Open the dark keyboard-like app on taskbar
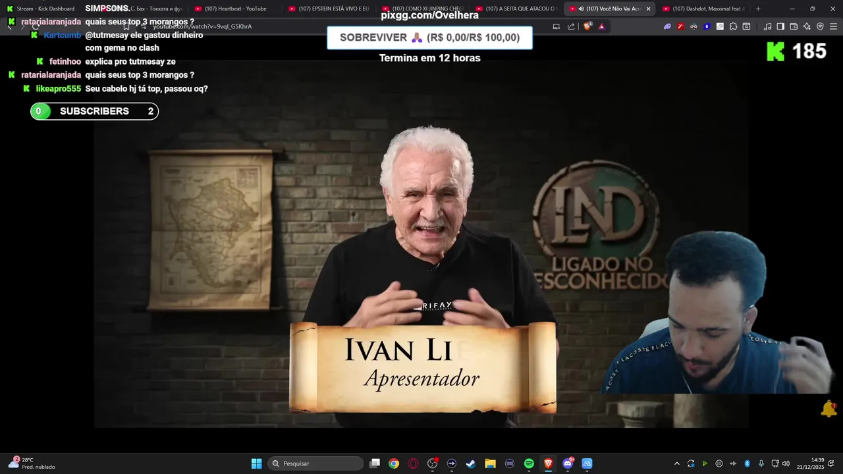The height and width of the screenshot is (474, 843). 510,463
